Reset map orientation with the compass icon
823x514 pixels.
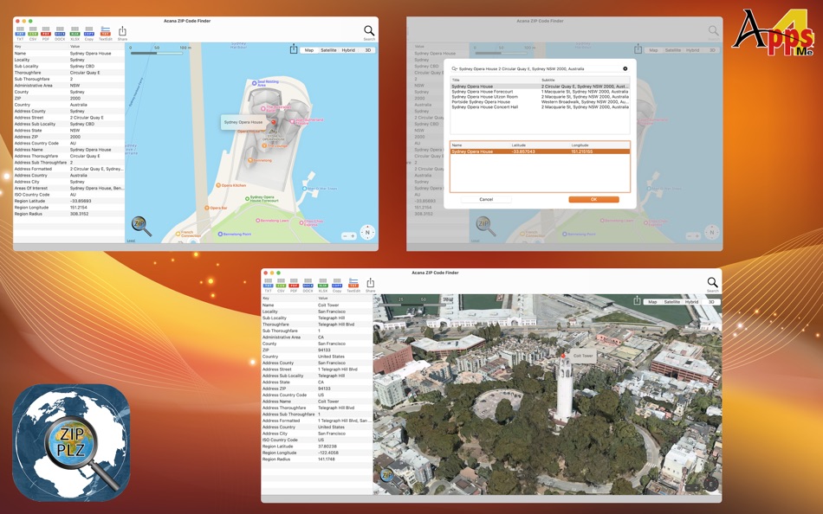pyautogui.click(x=367, y=232)
